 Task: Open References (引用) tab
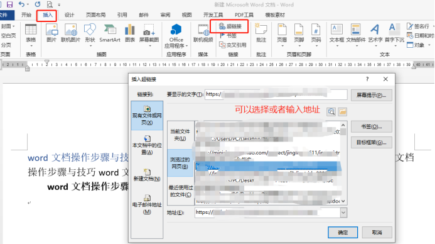pos(122,15)
